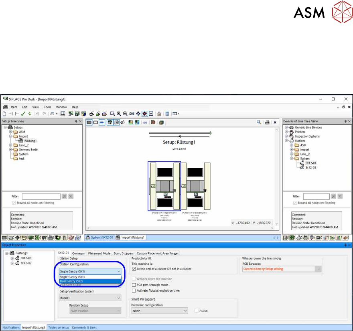Click the New document icon in main toolbar

[4, 114]
